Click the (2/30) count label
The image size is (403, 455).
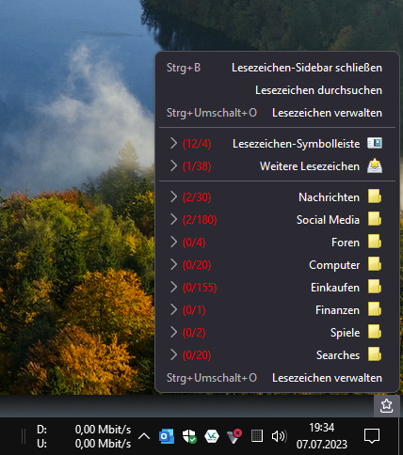(x=197, y=197)
